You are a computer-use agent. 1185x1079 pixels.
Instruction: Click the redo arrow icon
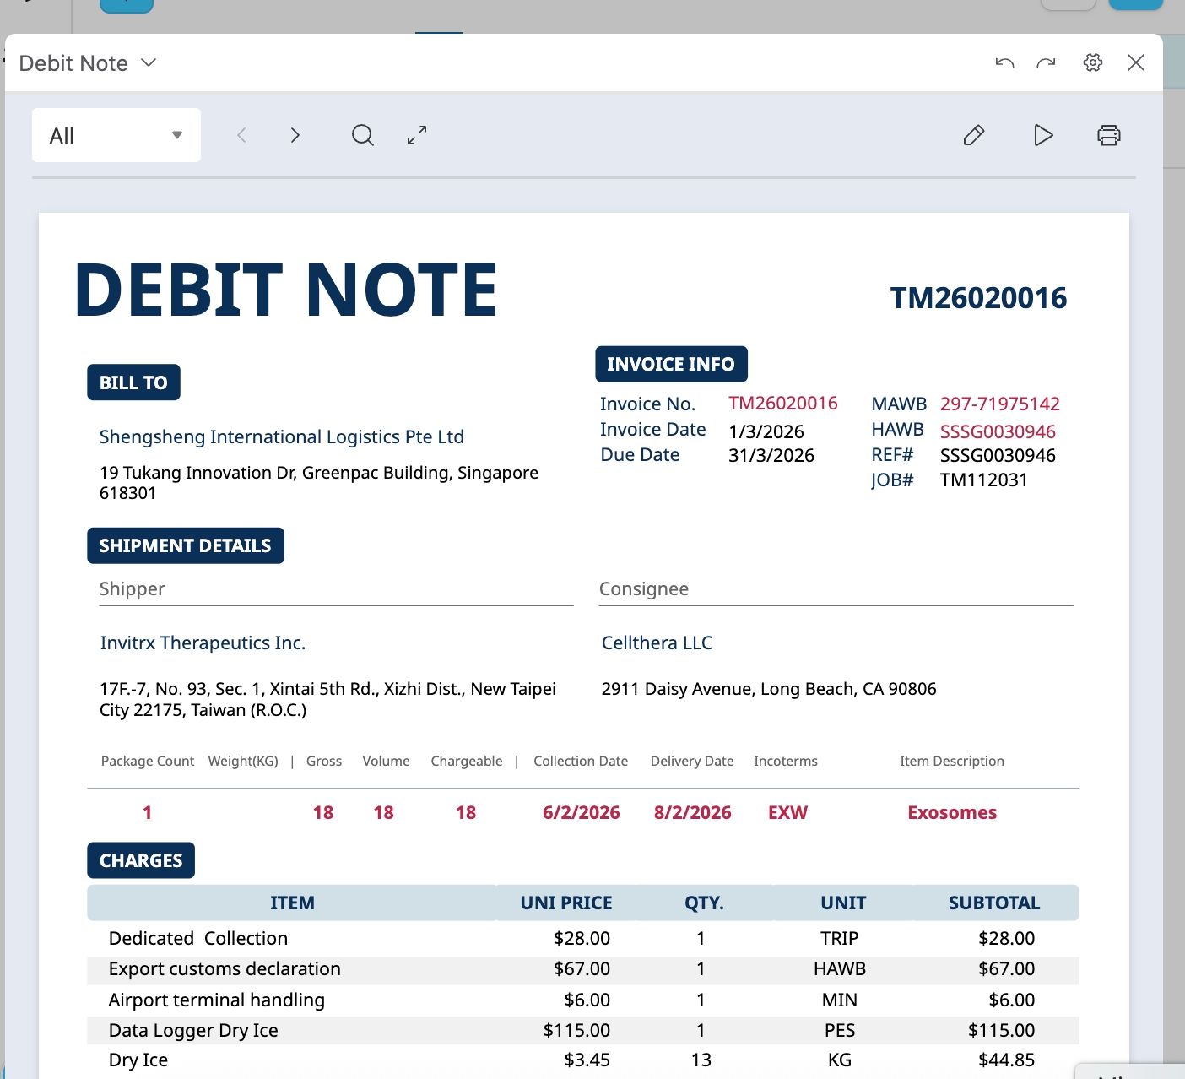click(1047, 63)
